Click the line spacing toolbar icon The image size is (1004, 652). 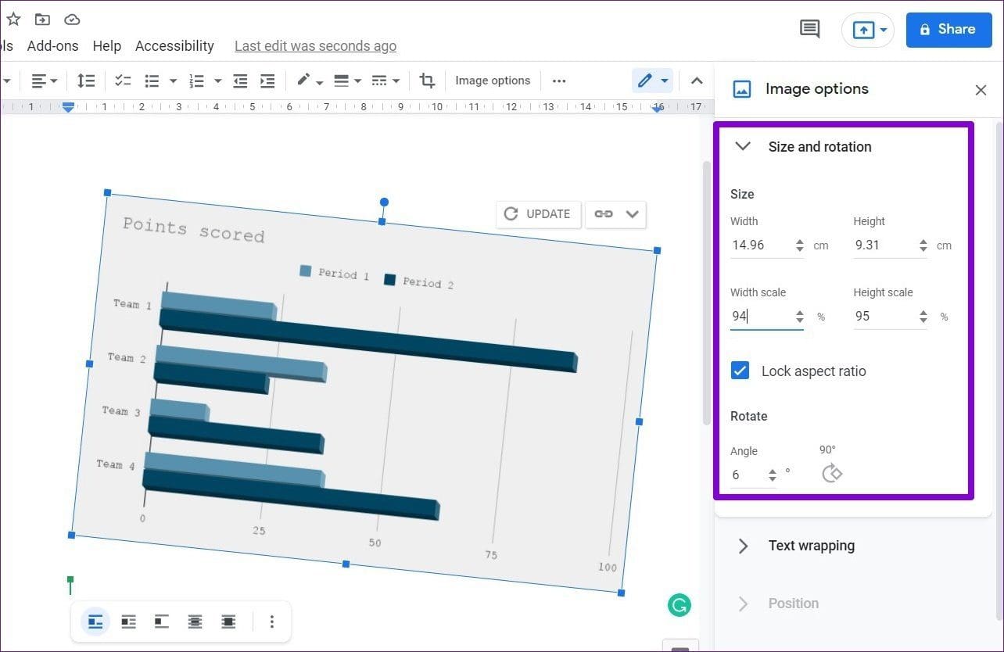click(86, 81)
